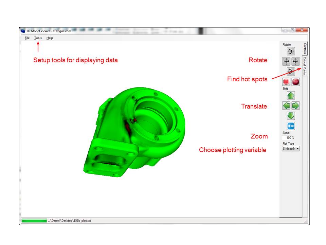
Task: Click the red stop sign button
Action: pos(286,82)
